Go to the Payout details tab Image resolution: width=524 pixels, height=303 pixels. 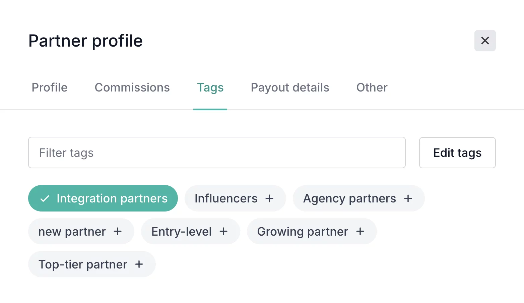[x=290, y=87]
